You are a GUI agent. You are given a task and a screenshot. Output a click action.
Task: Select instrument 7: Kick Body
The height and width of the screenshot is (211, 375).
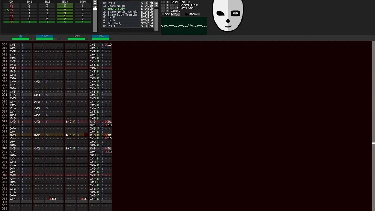120,23
